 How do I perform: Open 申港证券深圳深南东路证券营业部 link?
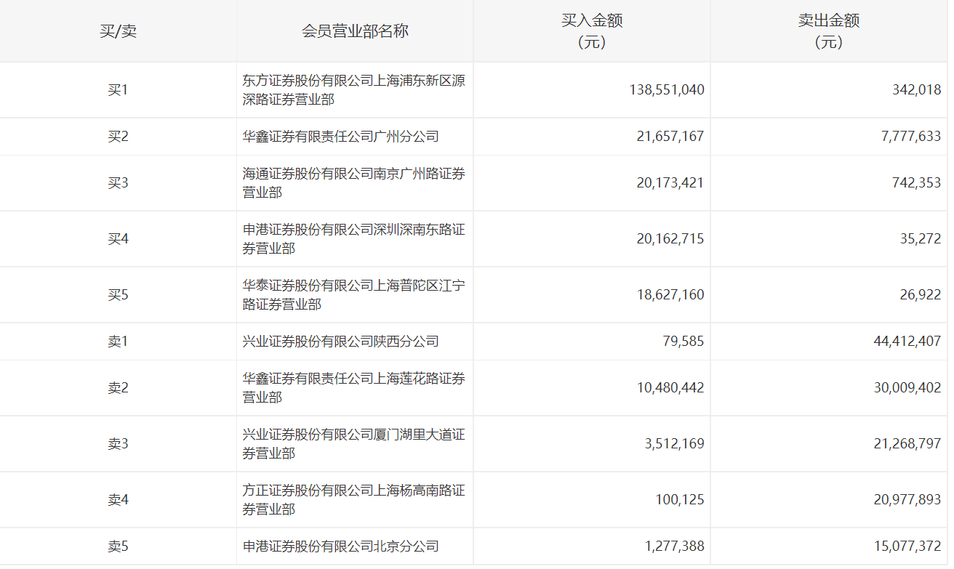[x=353, y=239]
